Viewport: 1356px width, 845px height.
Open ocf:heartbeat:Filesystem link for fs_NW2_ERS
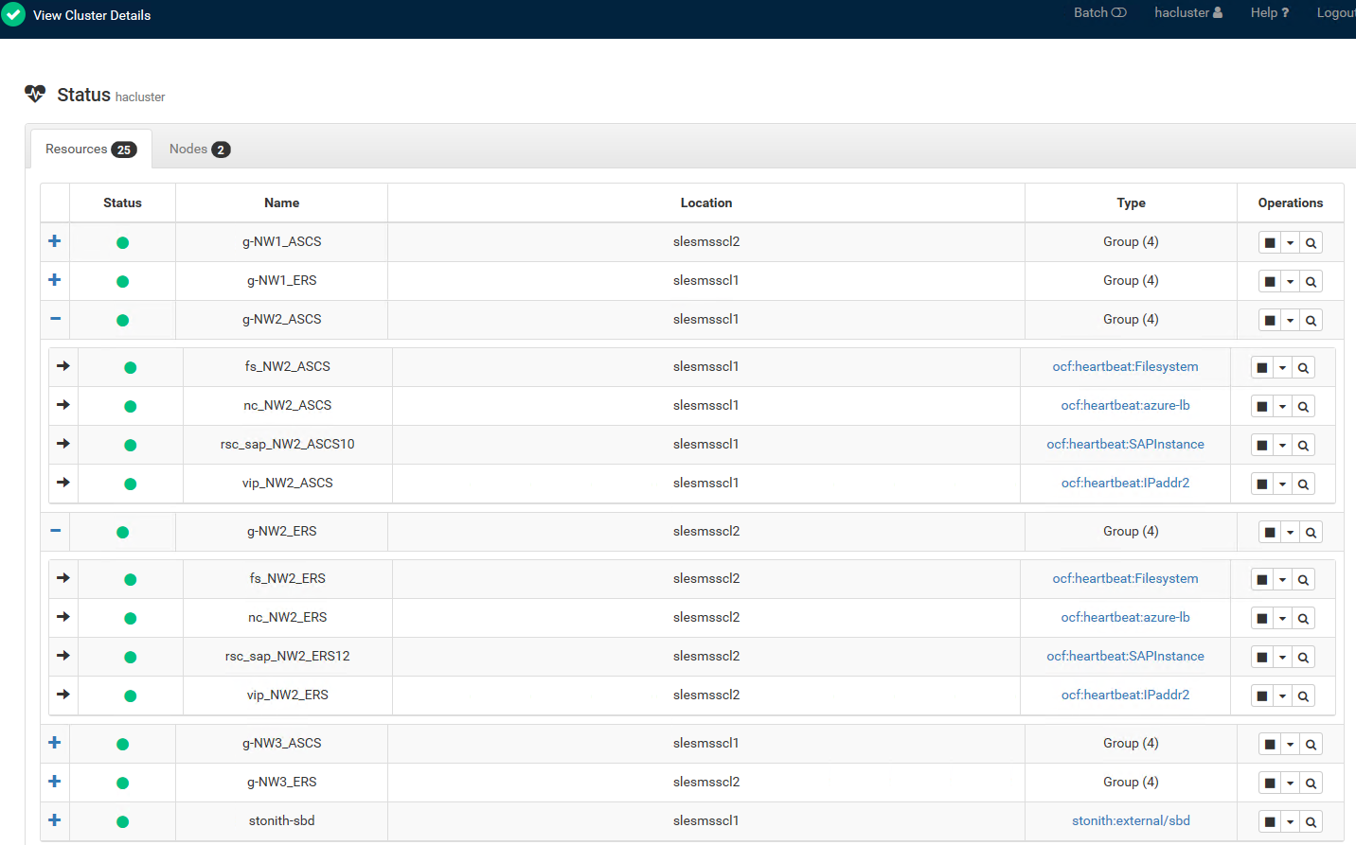coord(1125,578)
